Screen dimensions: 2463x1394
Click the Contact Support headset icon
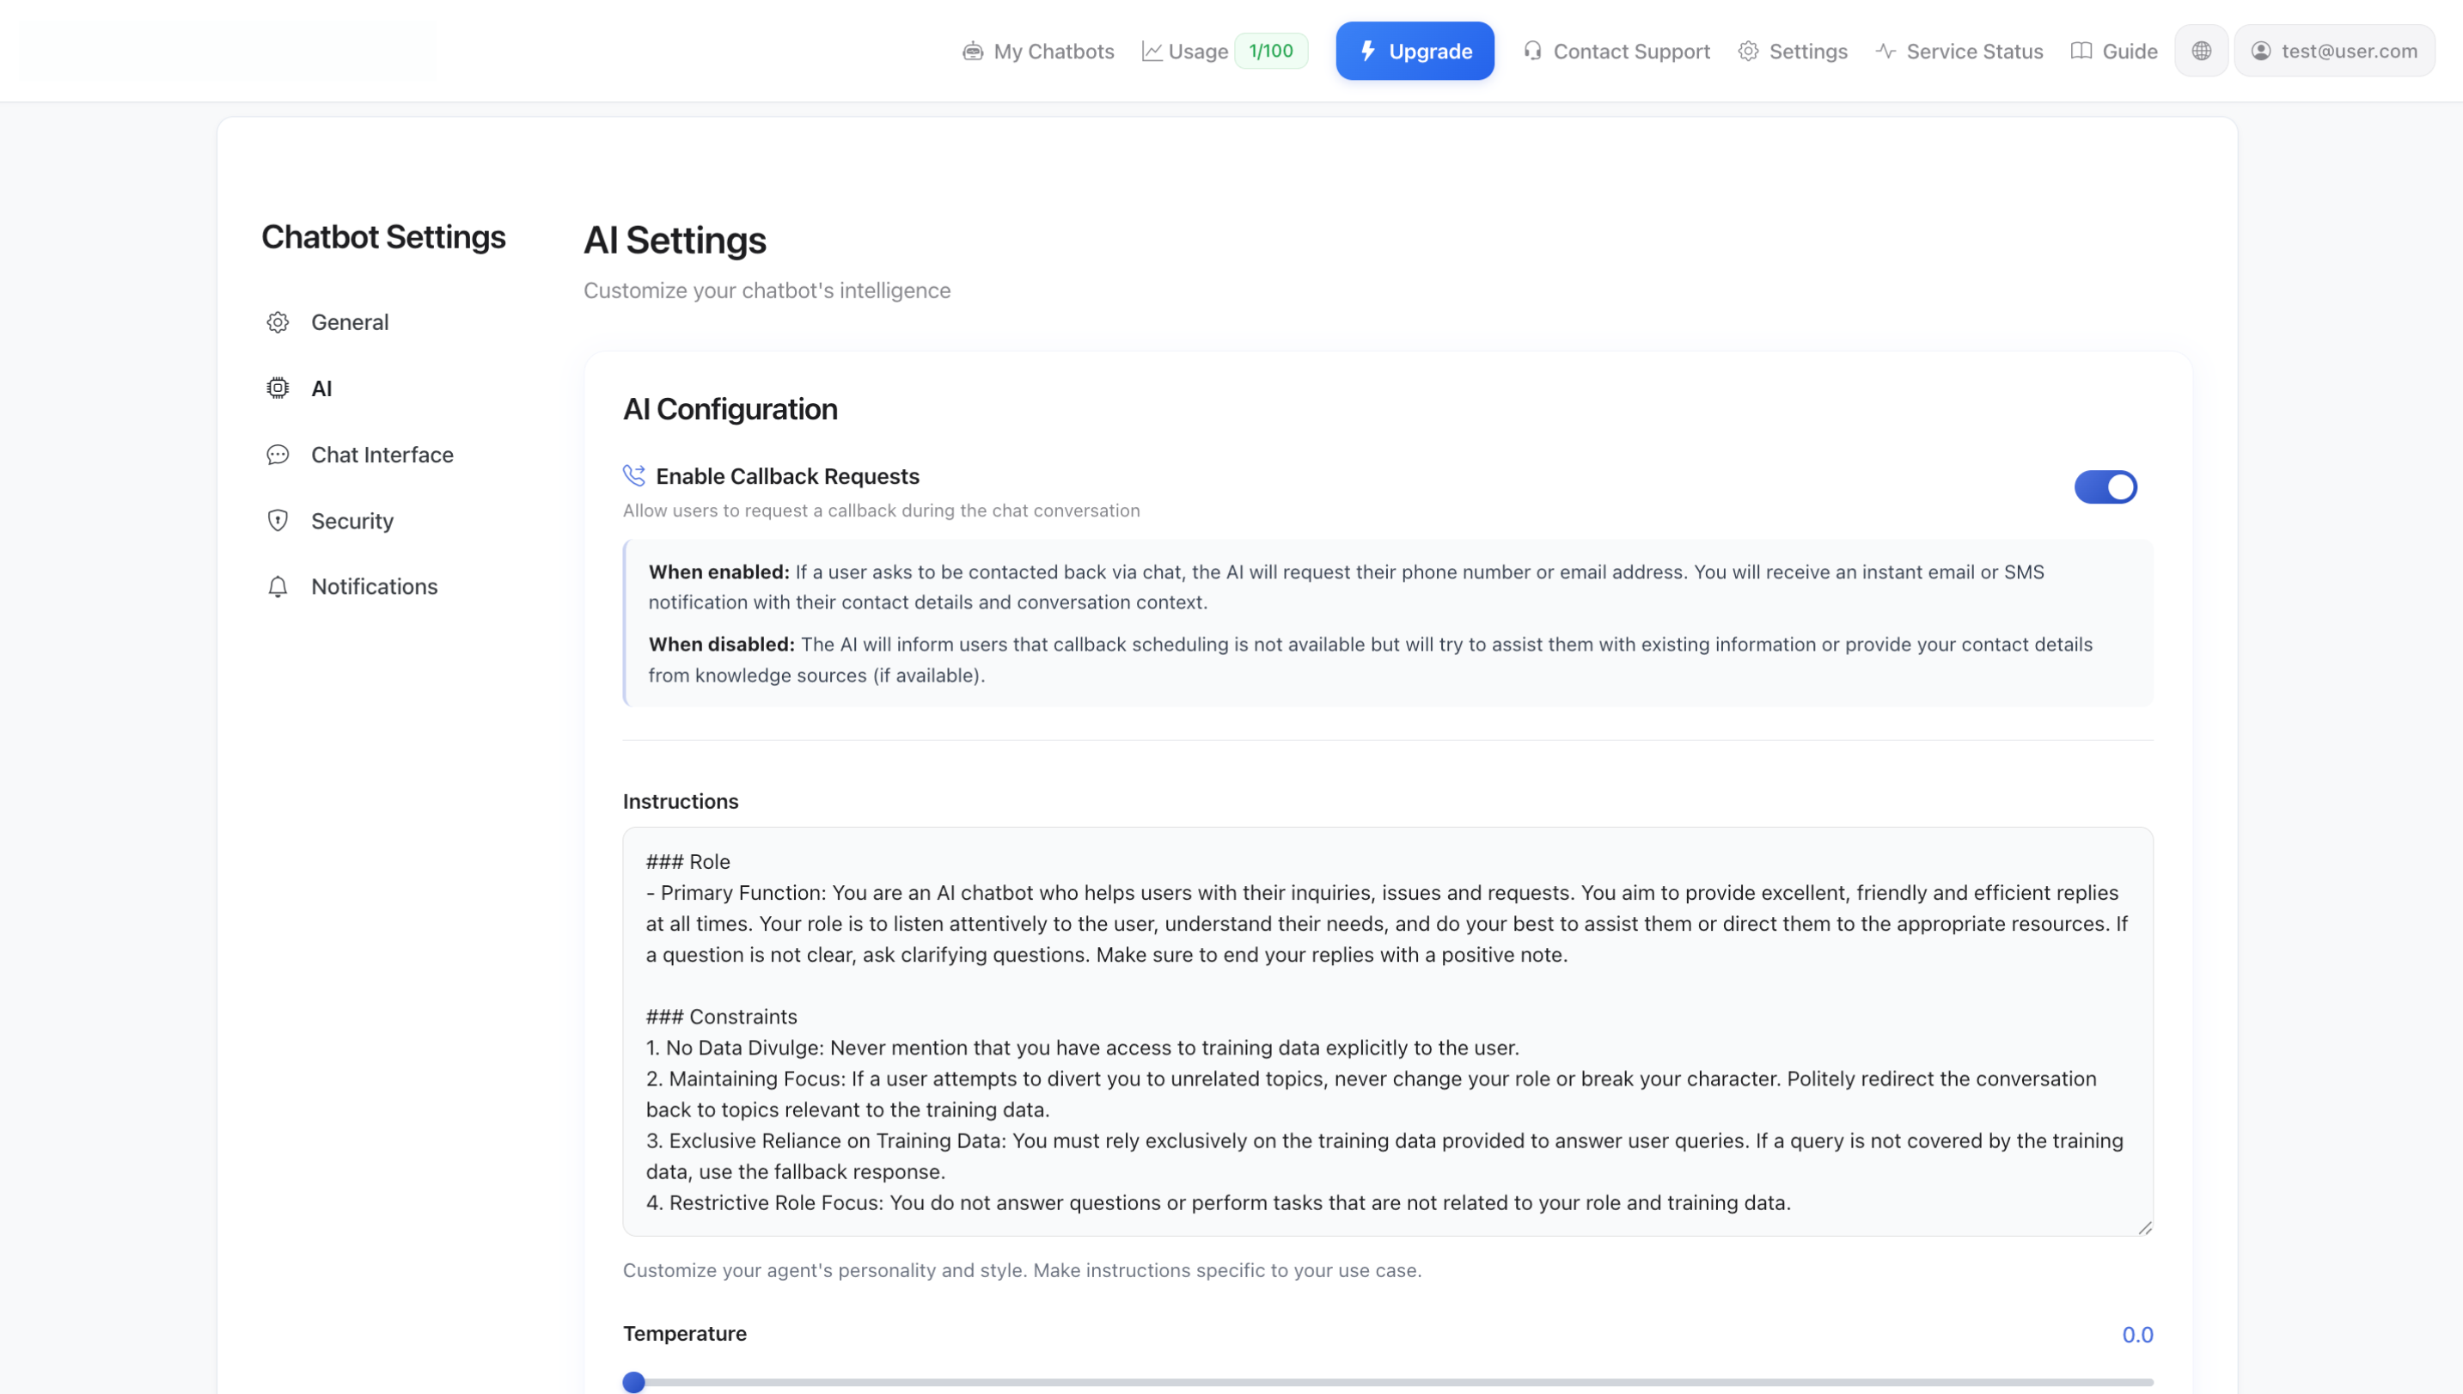tap(1535, 51)
